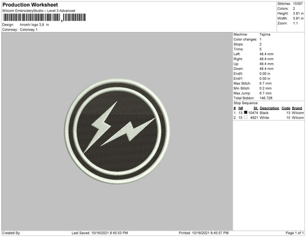Viewport: 306px width, 237px height.
Task: Click the 'Right:' label
Action: coord(238,59)
